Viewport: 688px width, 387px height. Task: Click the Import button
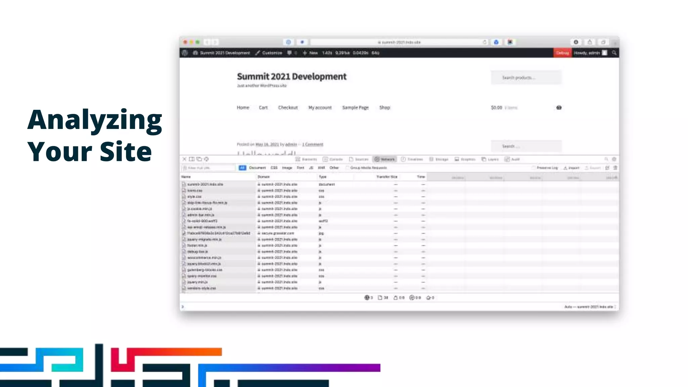coord(571,168)
